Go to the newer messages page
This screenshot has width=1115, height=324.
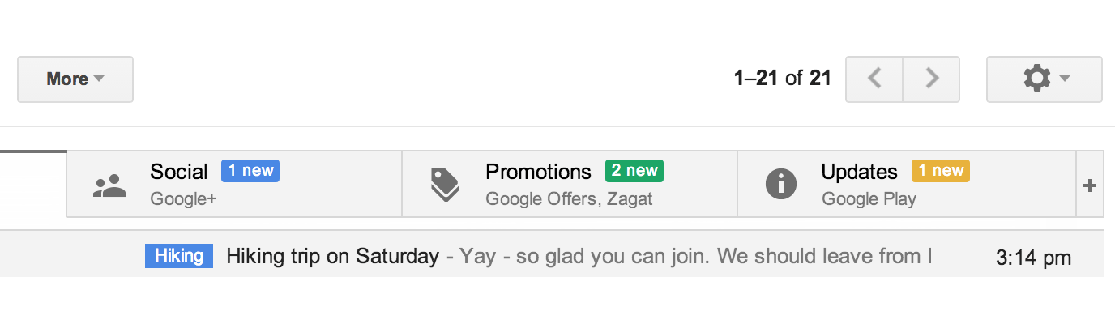(874, 79)
